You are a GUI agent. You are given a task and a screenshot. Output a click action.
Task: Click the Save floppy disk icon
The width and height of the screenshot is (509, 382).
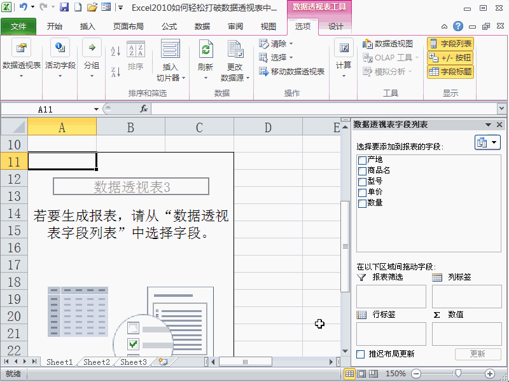64,7
